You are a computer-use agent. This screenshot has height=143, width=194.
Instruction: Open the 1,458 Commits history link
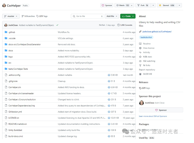pyautogui.click(x=125, y=25)
